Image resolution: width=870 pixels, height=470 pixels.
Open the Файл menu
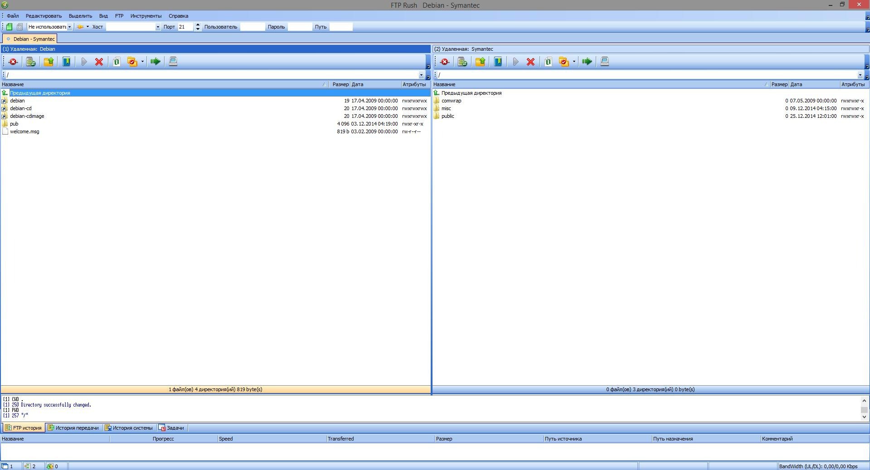[13, 16]
